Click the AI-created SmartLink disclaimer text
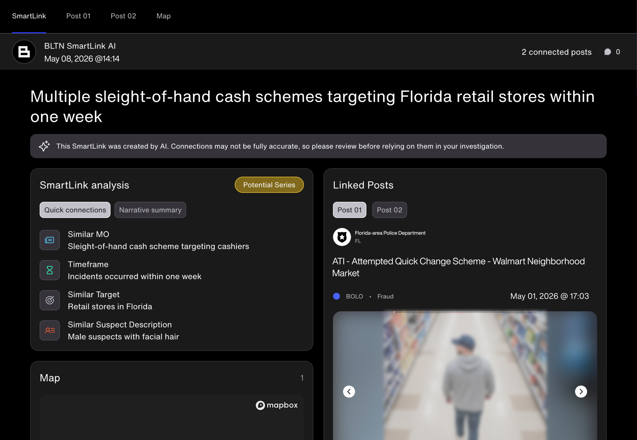Viewport: 637px width, 440px height. click(x=280, y=146)
